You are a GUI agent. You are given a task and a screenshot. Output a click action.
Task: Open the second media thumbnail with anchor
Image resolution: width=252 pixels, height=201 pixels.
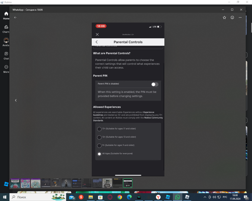(25, 183)
